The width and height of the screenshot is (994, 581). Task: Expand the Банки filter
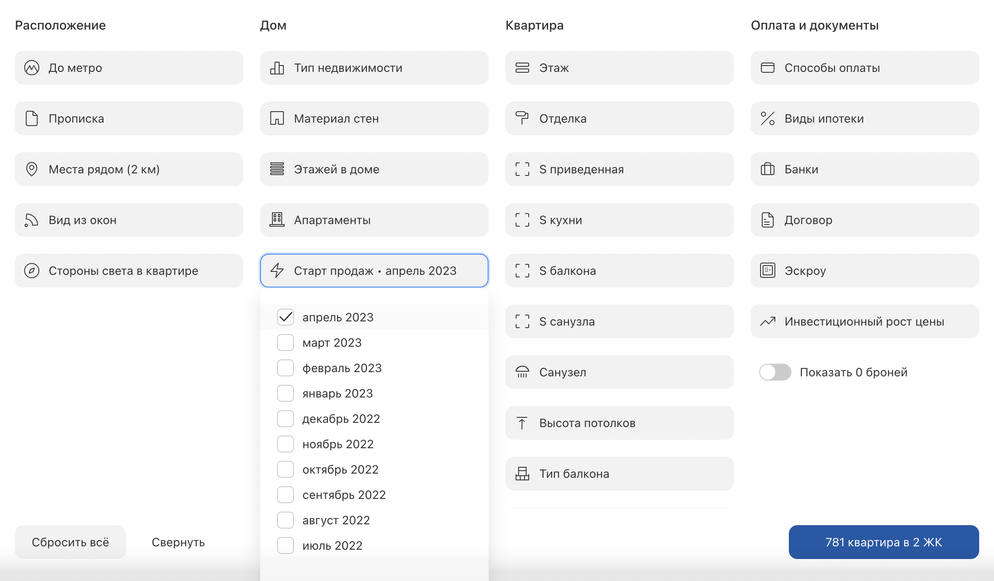[x=865, y=169]
